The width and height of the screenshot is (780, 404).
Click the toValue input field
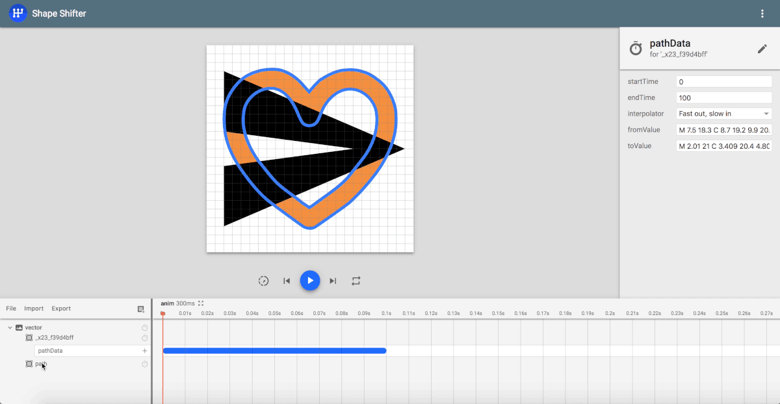724,146
